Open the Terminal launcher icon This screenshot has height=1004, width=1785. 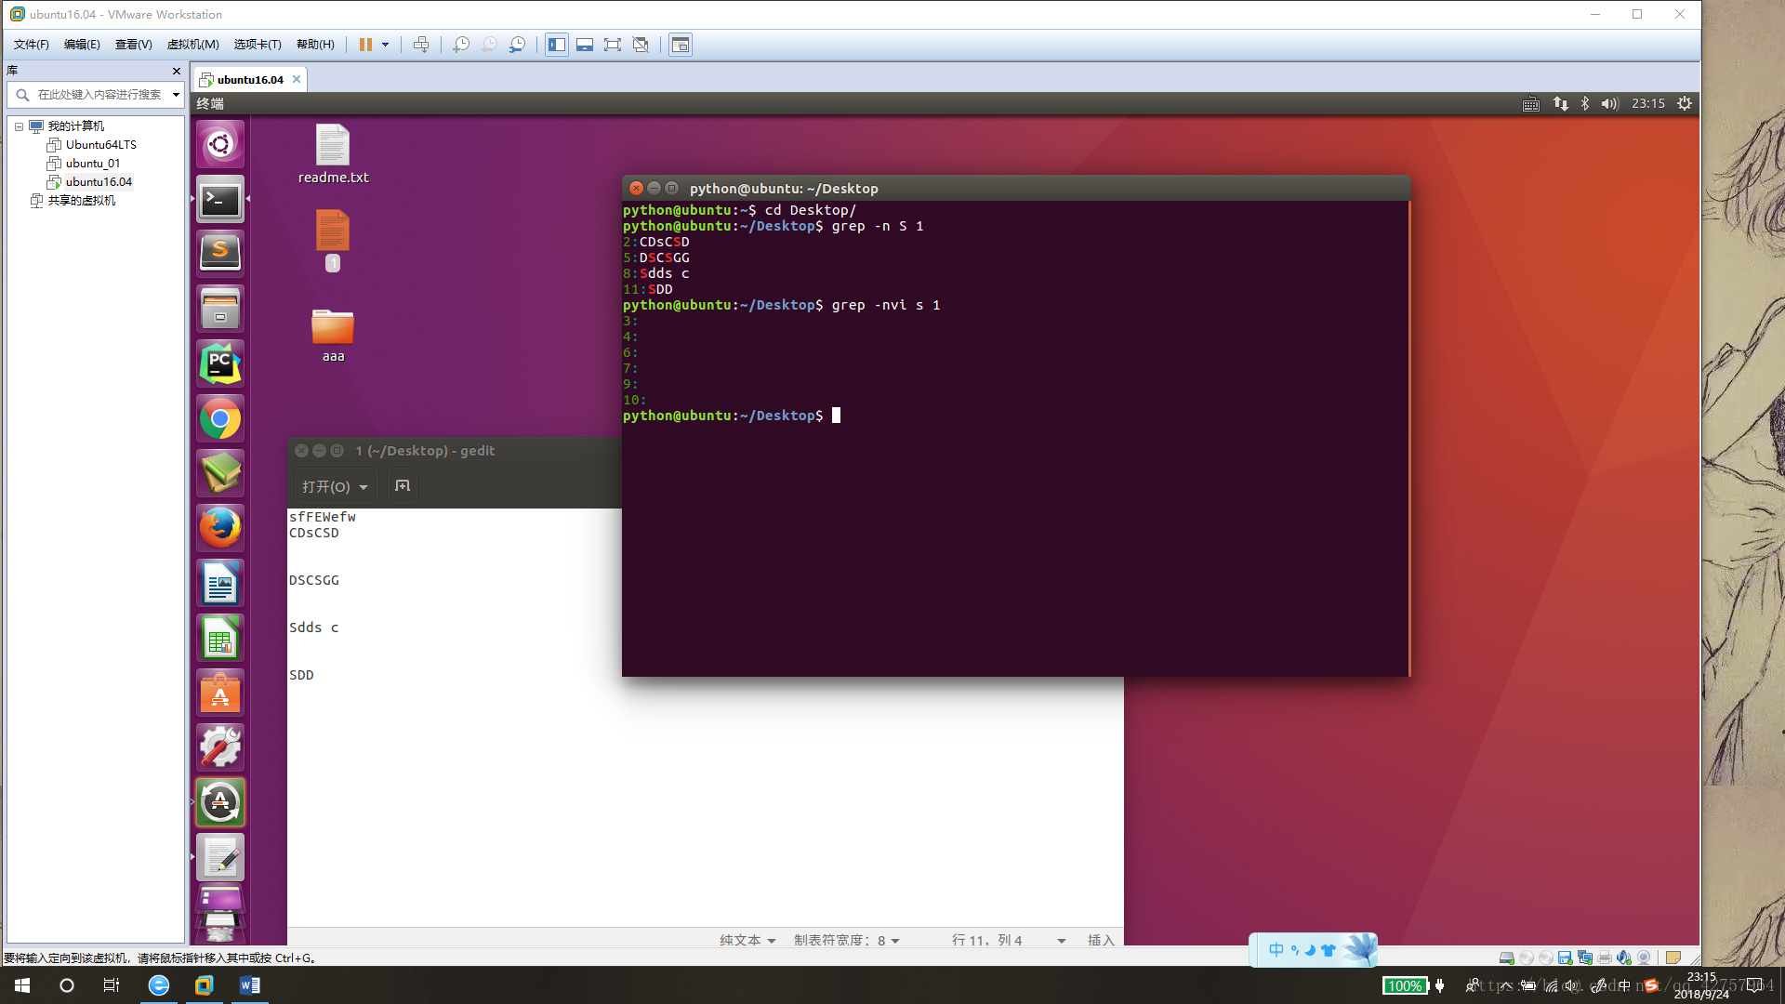tap(220, 199)
